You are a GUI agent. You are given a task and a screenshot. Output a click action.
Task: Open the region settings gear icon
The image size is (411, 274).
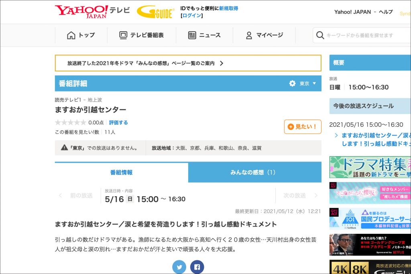pos(292,83)
